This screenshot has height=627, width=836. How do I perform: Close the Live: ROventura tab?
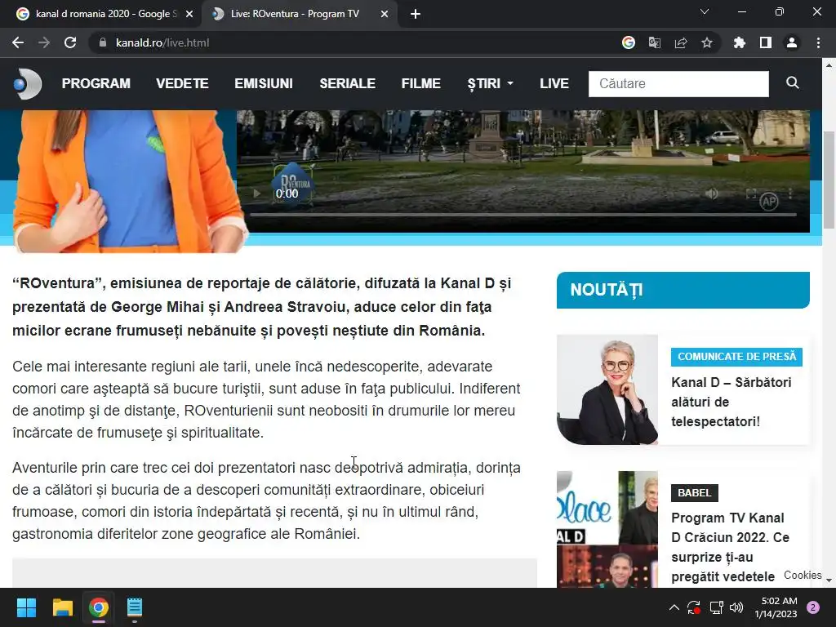click(385, 15)
